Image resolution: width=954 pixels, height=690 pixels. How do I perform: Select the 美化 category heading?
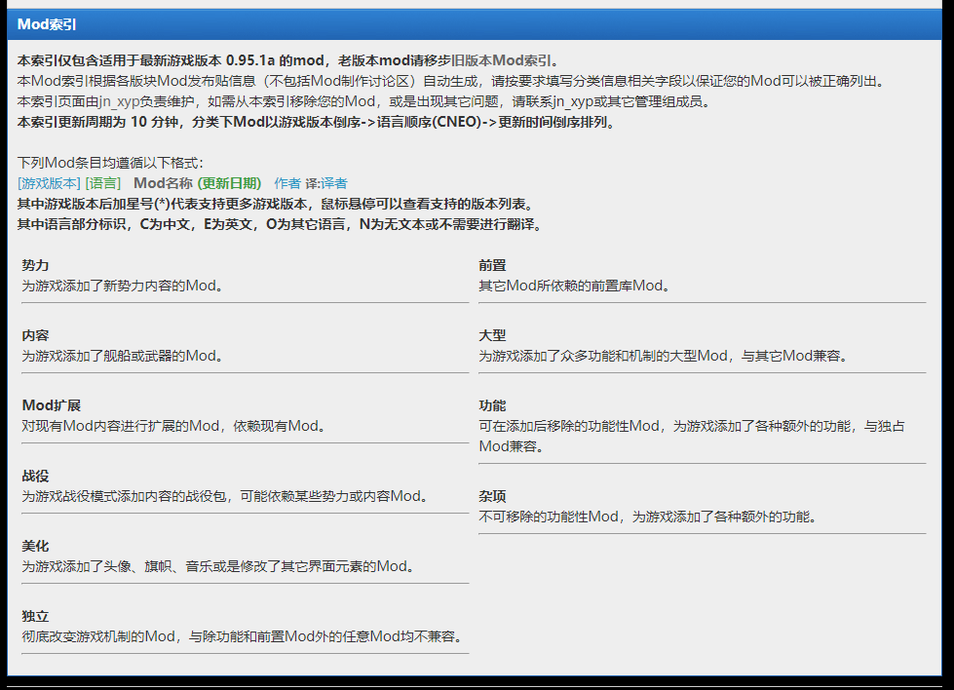pos(35,546)
